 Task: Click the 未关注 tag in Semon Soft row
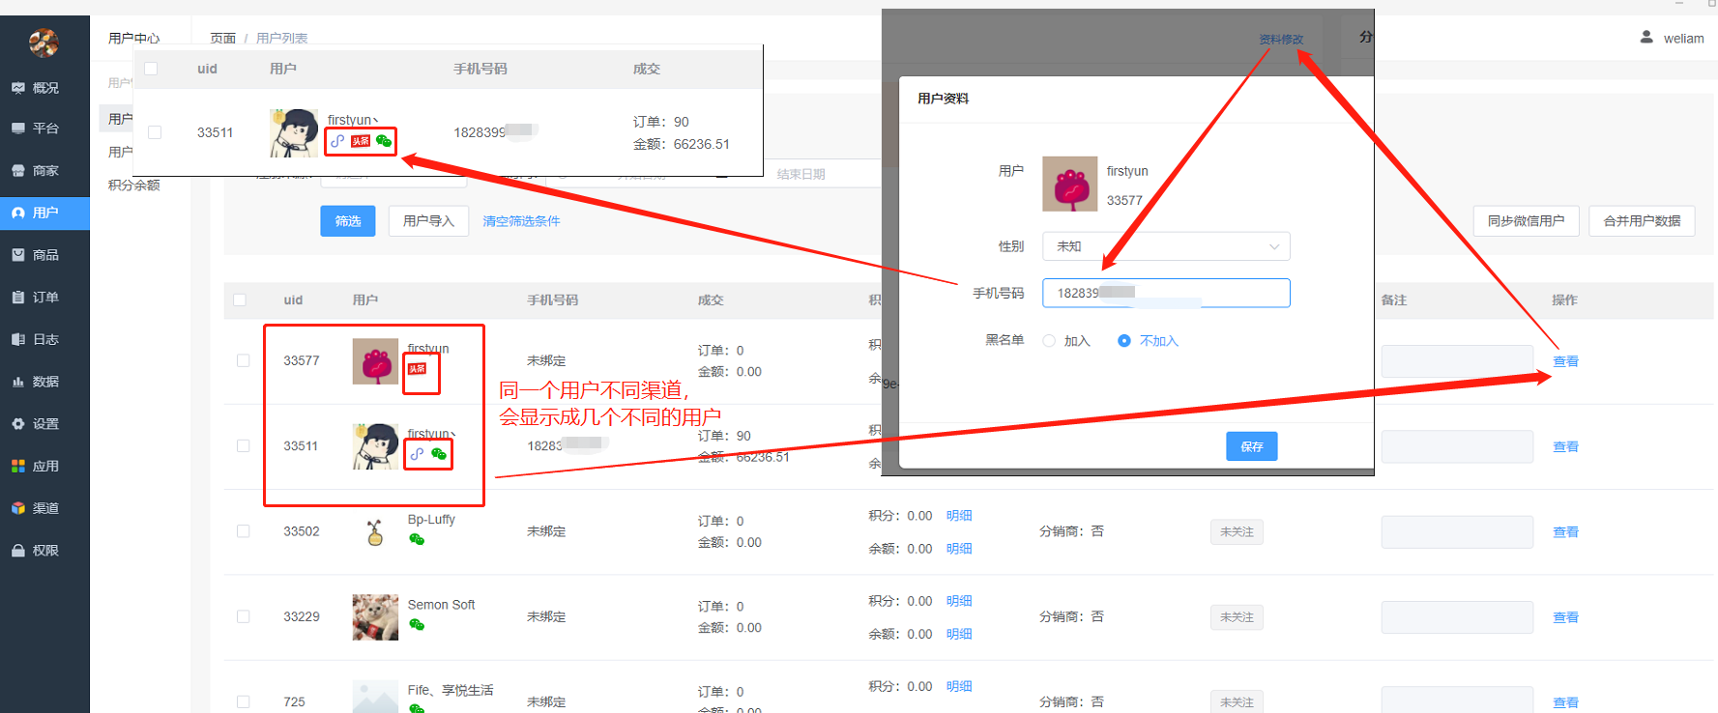tap(1237, 617)
